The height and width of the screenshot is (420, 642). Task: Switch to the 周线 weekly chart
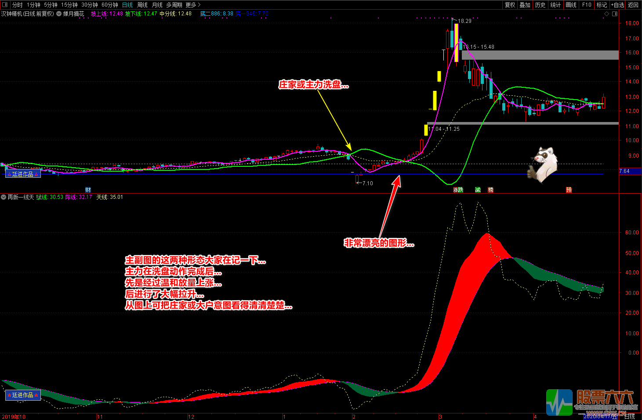tap(142, 5)
